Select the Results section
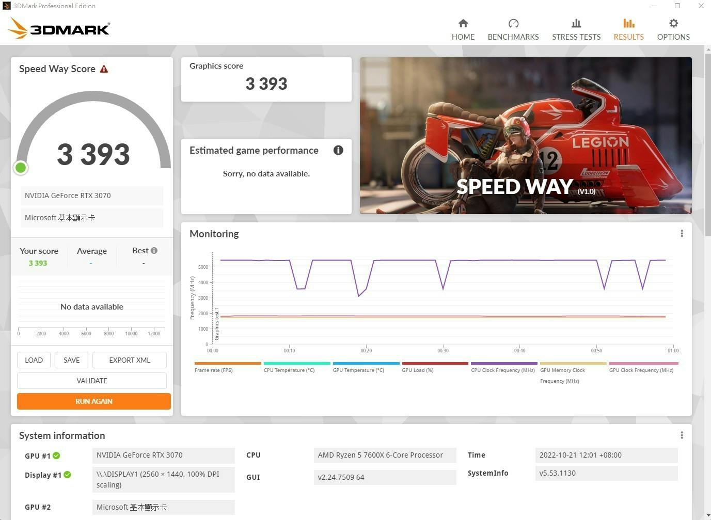 pos(628,30)
